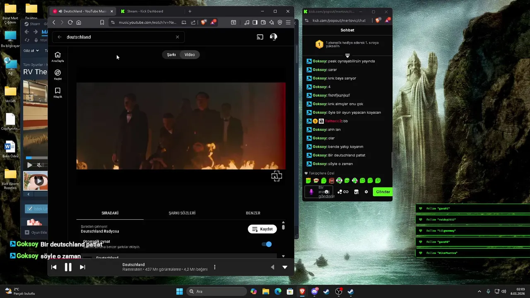This screenshot has width=530, height=298.
Task: Clear the deutschland search text
Action: coord(178,37)
